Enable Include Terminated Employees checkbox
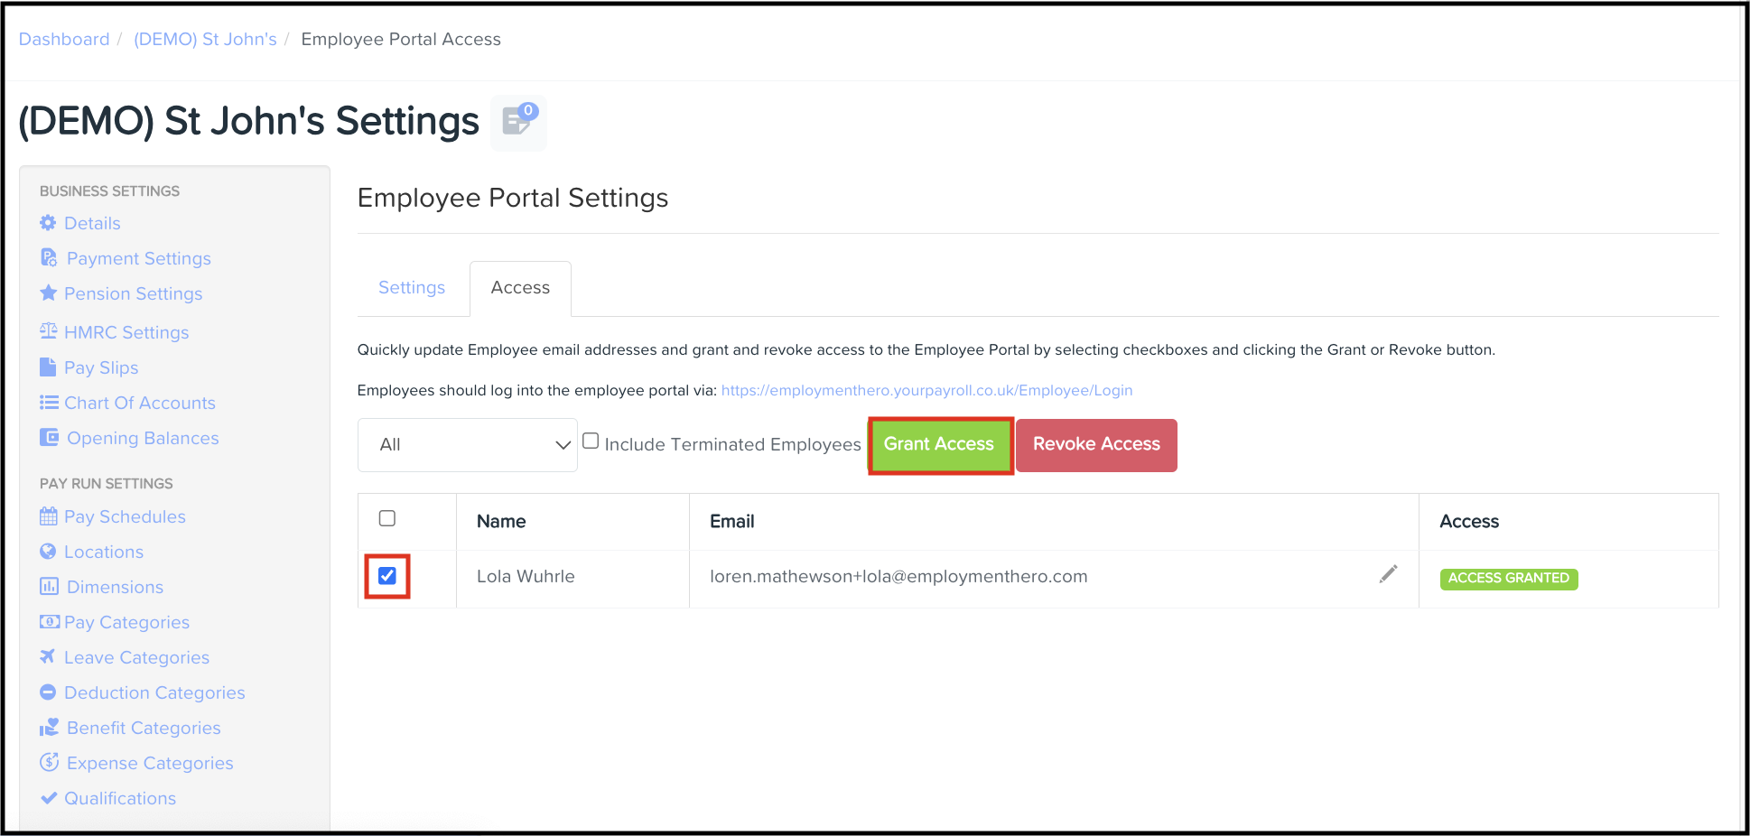This screenshot has height=836, width=1750. (591, 441)
